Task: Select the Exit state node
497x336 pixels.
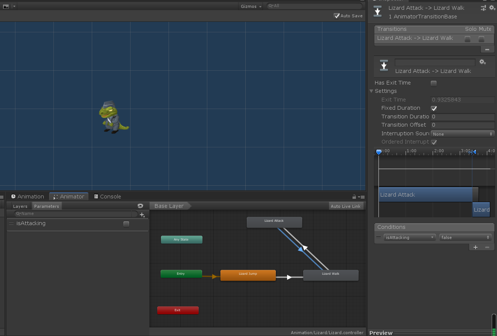Action: 178,310
